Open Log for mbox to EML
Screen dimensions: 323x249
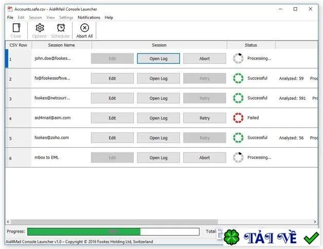tap(158, 158)
